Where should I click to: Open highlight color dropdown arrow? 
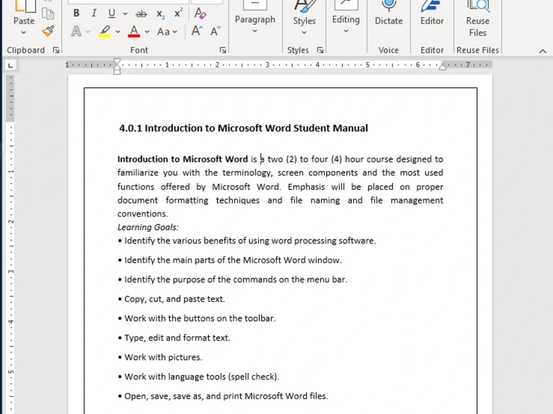coord(118,31)
